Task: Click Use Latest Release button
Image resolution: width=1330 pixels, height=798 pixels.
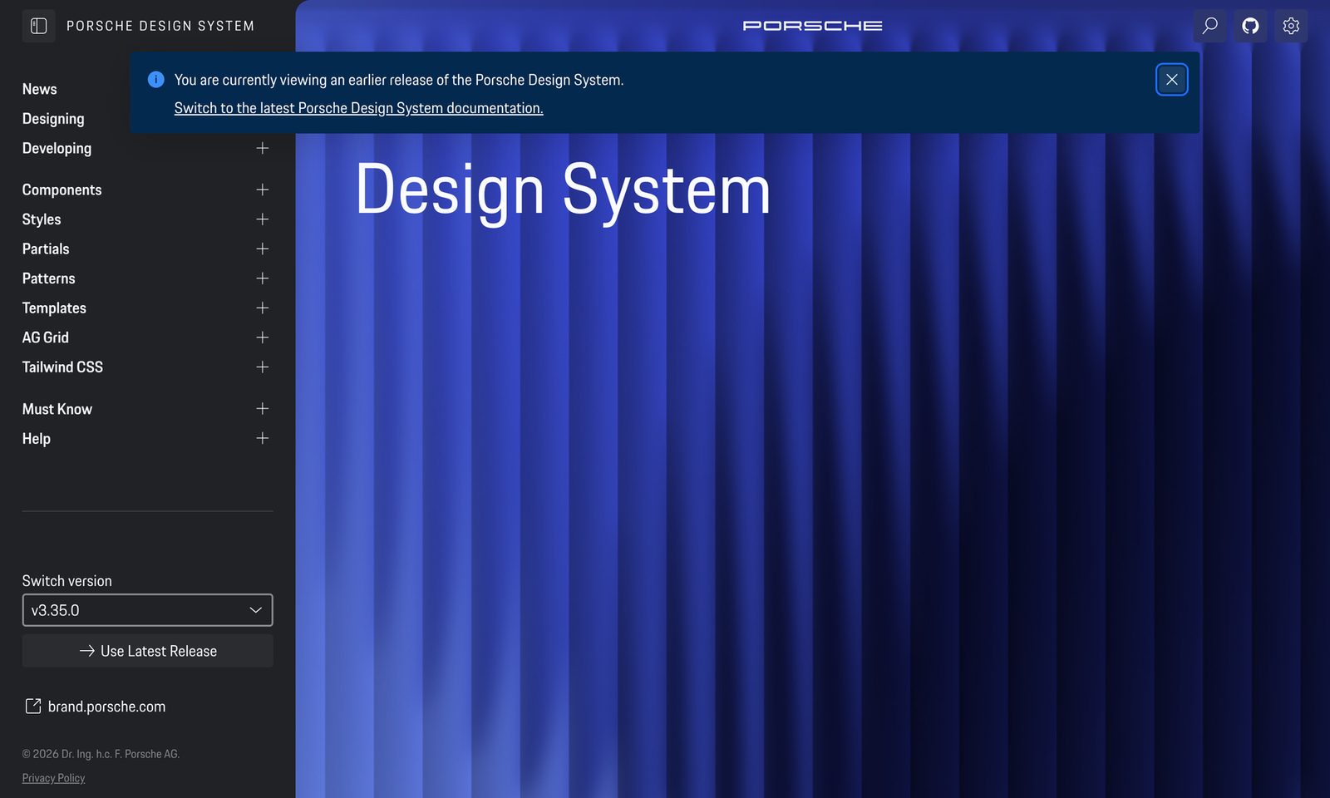Action: pos(147,651)
